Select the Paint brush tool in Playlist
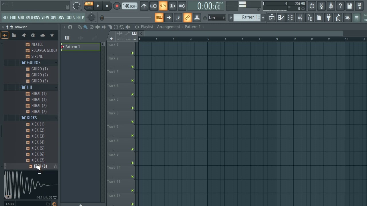This screenshot has width=367, height=206. coord(85,27)
